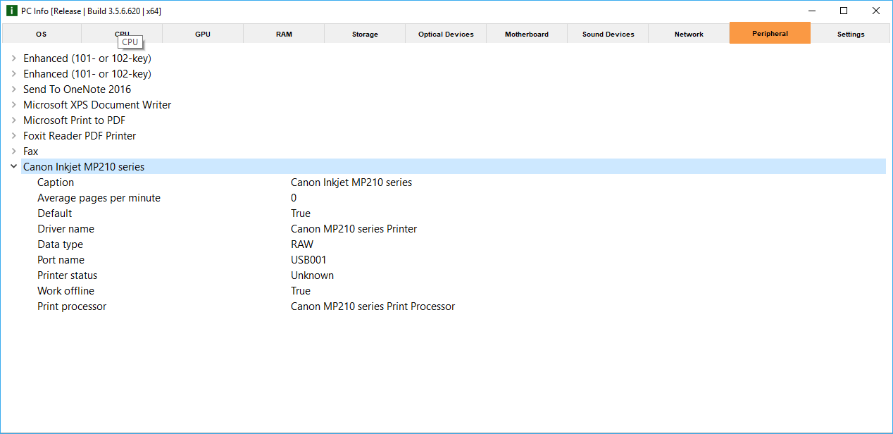This screenshot has width=893, height=434.
Task: Maximize the PC Info window
Action: click(x=844, y=11)
